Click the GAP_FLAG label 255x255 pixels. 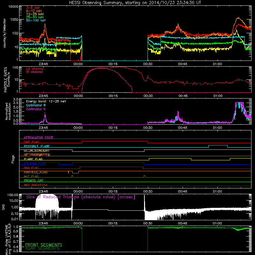pos(31,142)
